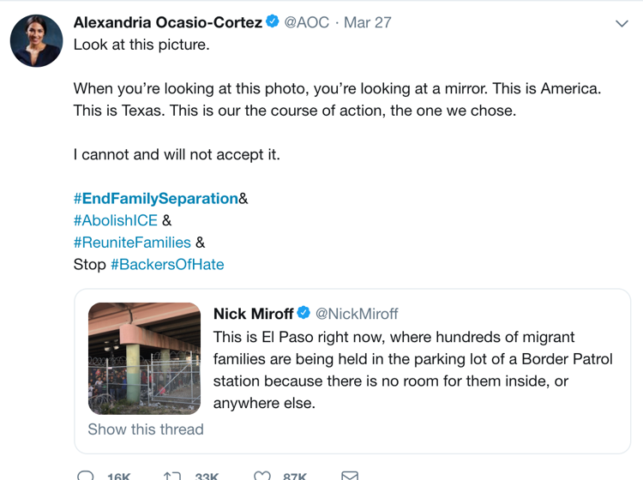Click the #BackersOfHate hashtag
Viewport: 643px width, 480px height.
point(167,265)
